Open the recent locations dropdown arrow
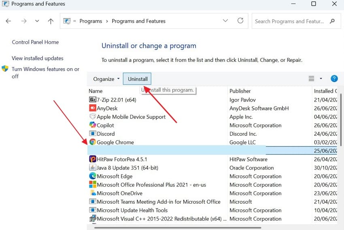 (37, 21)
